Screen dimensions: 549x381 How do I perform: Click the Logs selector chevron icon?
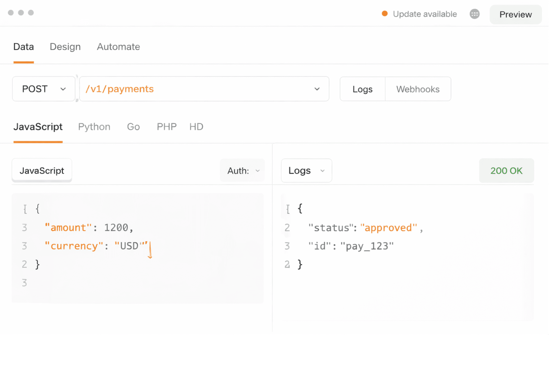click(322, 171)
